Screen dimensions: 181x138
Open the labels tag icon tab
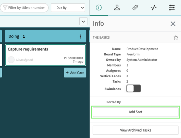(x=135, y=8)
